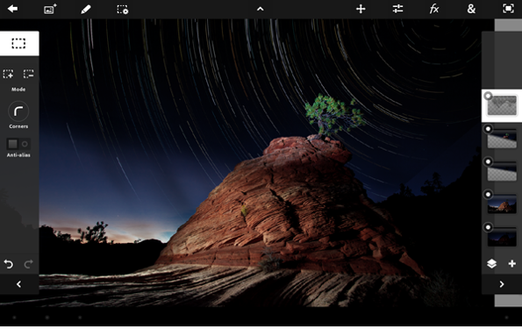The width and height of the screenshot is (522, 329).
Task: Select the third layer thumbnail
Action: pyautogui.click(x=502, y=171)
